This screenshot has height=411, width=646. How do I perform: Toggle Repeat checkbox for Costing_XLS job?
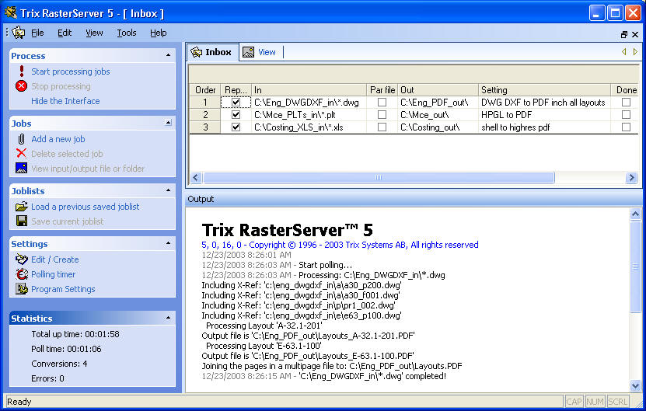(x=236, y=127)
